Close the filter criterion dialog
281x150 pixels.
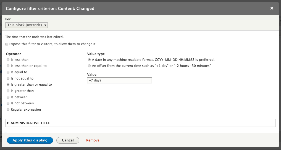pos(272,9)
